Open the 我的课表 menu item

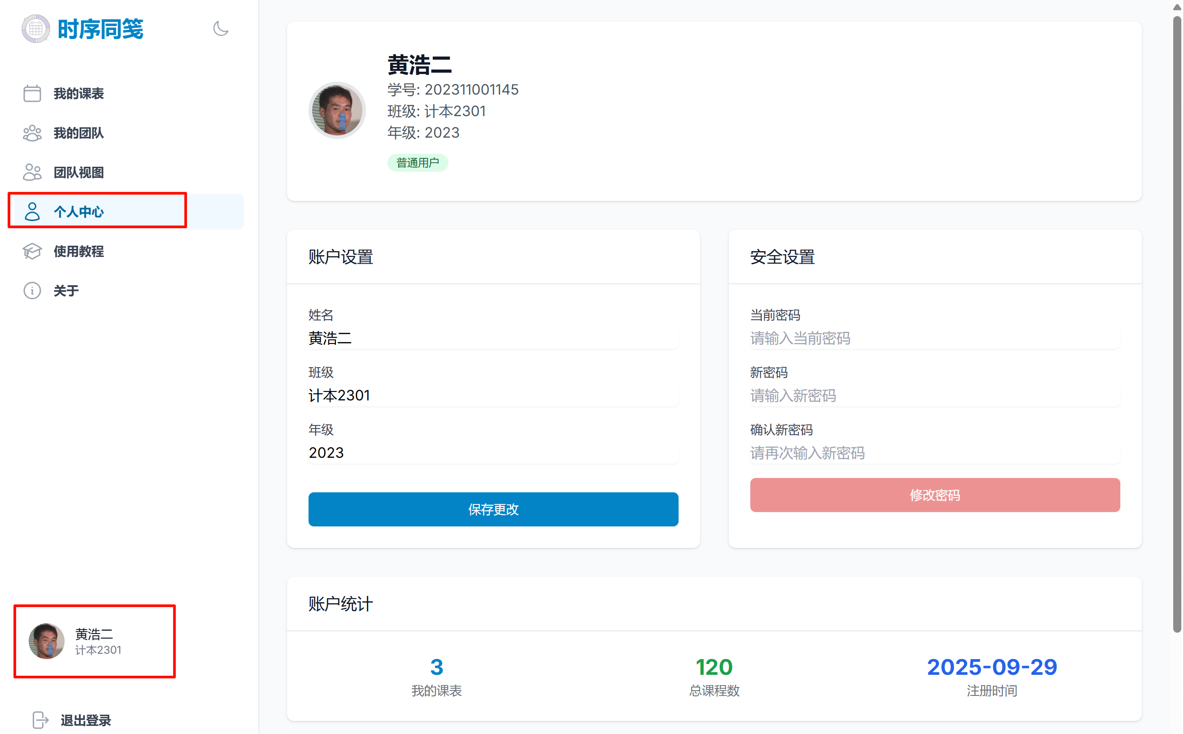point(78,93)
